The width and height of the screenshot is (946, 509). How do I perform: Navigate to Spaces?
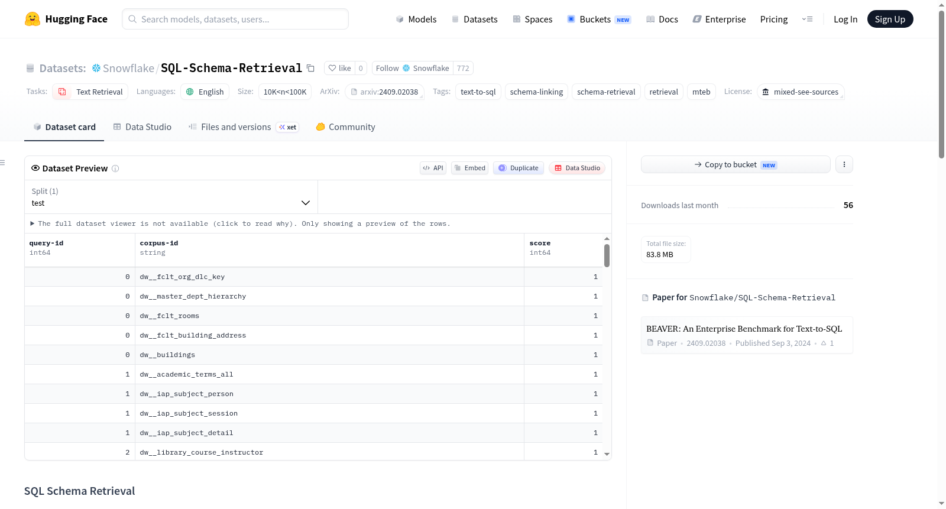532,20
